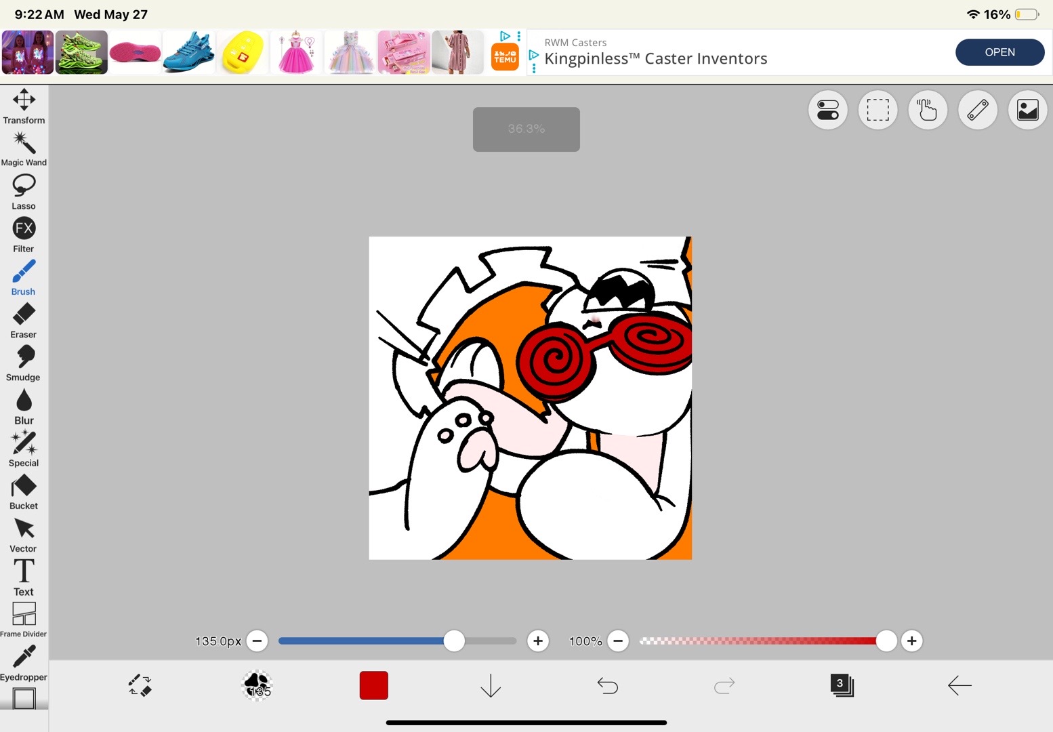Tap the Wi-Fi status icon
The height and width of the screenshot is (732, 1053).
tap(973, 14)
